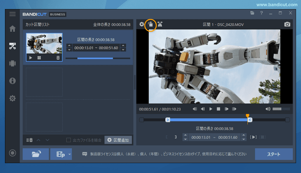The height and width of the screenshot is (173, 301).
Task: Take a snapshot with the camera icon
Action: (287, 24)
